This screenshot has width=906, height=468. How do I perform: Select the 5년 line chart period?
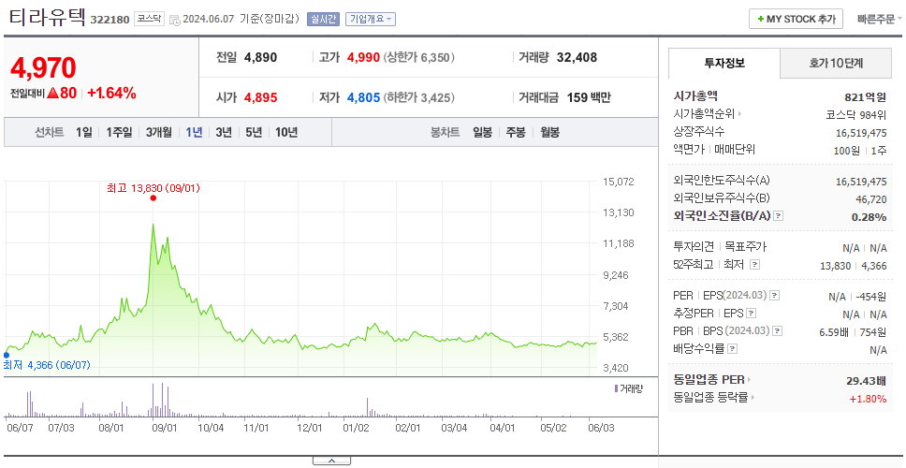coord(254,132)
